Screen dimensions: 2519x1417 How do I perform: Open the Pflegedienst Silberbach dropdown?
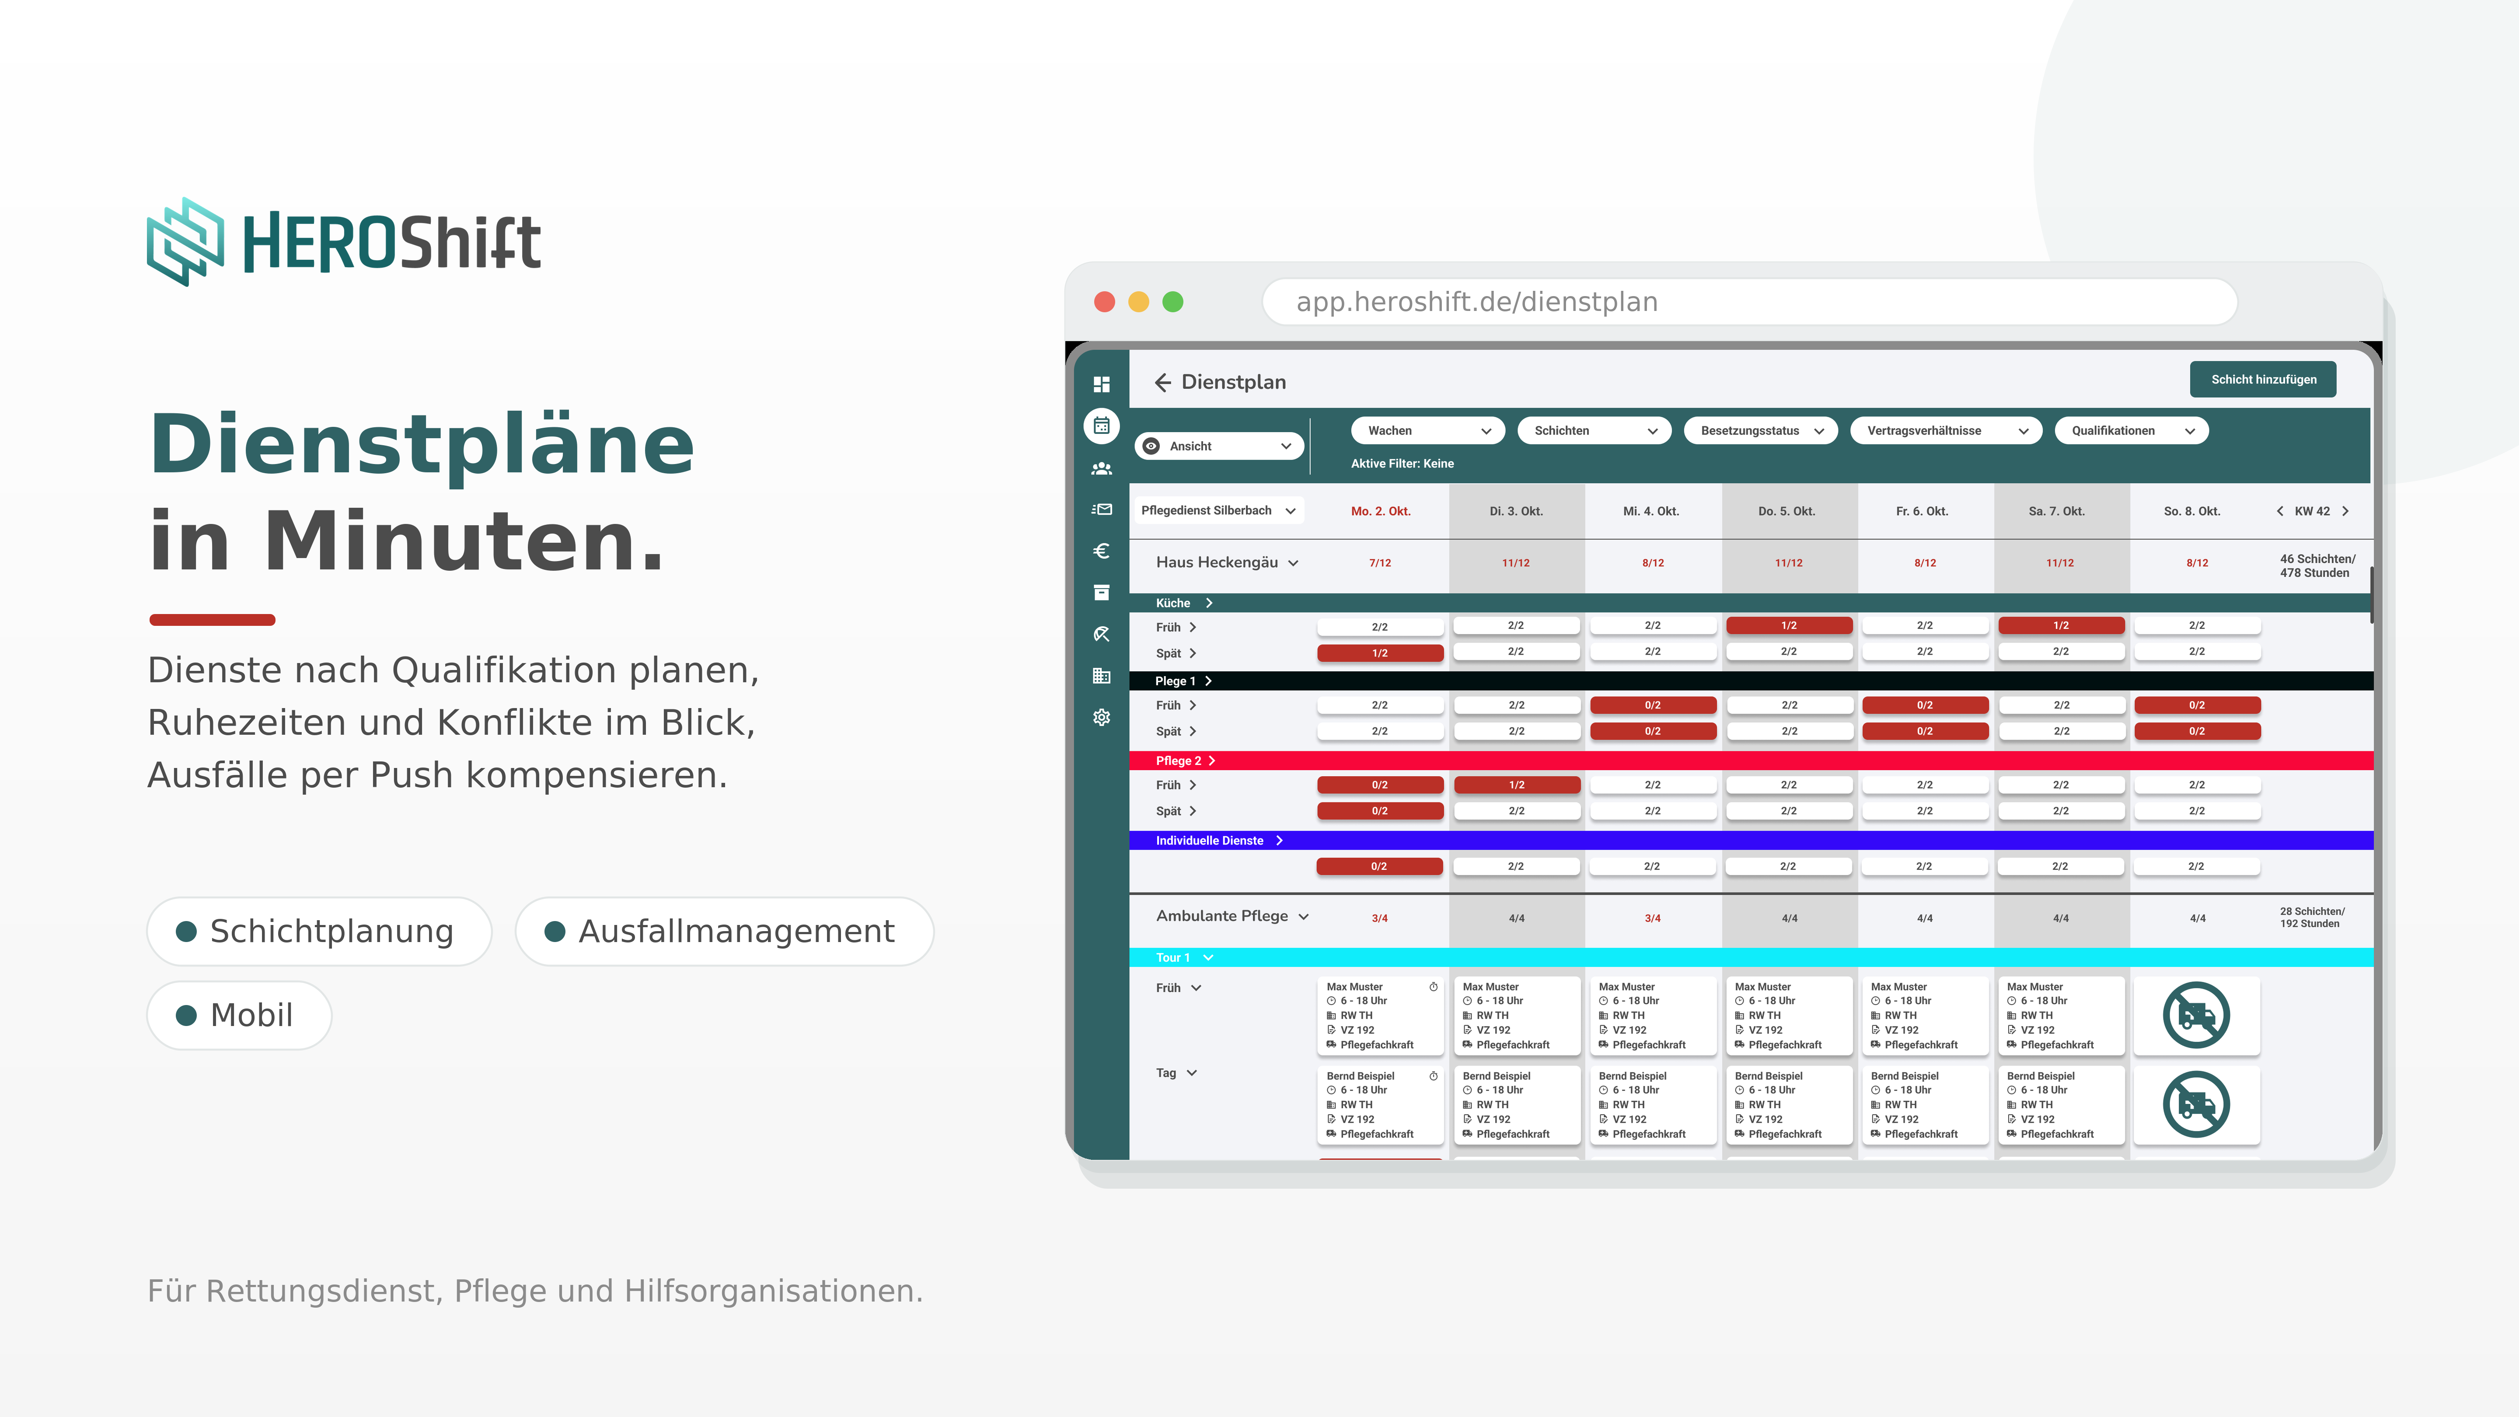point(1218,510)
